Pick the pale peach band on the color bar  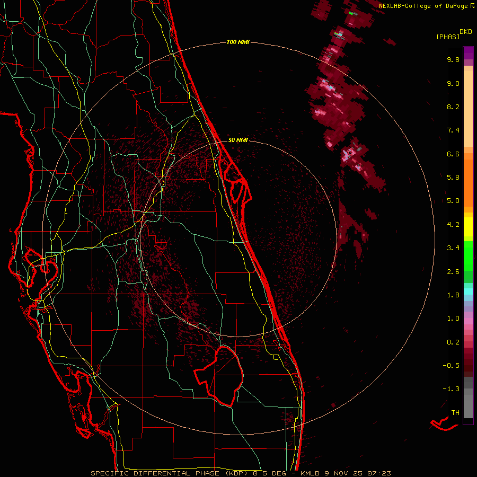pyautogui.click(x=468, y=109)
